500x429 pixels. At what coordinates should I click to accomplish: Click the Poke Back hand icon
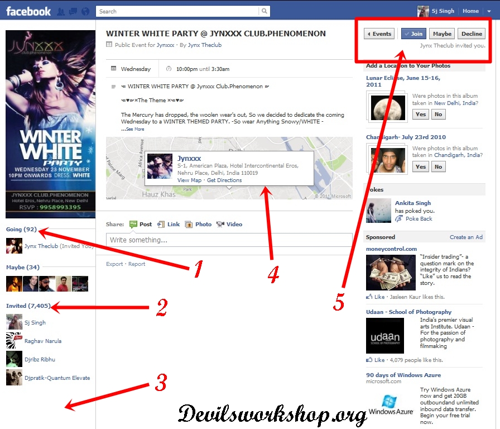pyautogui.click(x=399, y=218)
